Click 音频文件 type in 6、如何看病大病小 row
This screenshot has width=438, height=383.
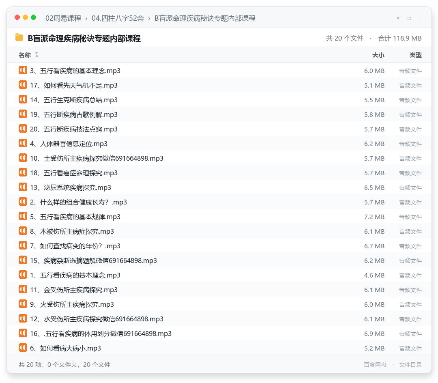tap(410, 349)
